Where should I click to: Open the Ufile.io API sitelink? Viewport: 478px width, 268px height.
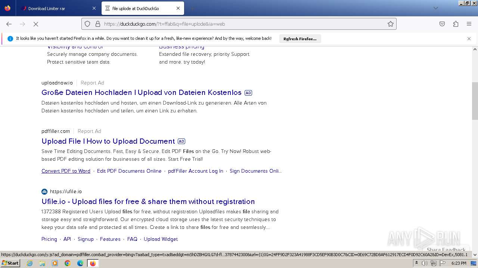click(x=67, y=239)
